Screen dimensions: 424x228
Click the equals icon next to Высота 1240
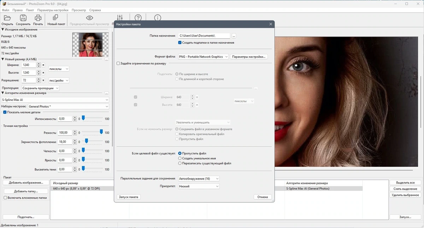[x=43, y=73]
